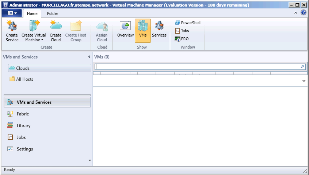The image size is (309, 175).
Task: Collapse the VMs and Services pane
Action: (89, 57)
